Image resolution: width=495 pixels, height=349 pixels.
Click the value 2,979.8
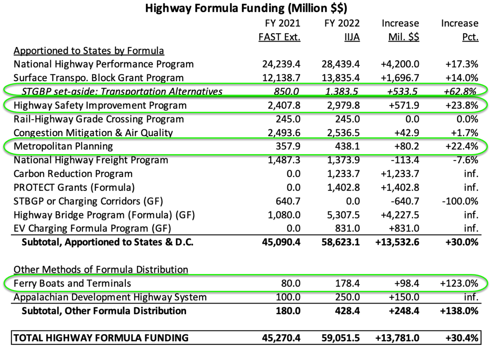coord(343,105)
